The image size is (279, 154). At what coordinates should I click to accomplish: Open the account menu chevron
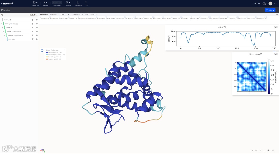pos(275,4)
